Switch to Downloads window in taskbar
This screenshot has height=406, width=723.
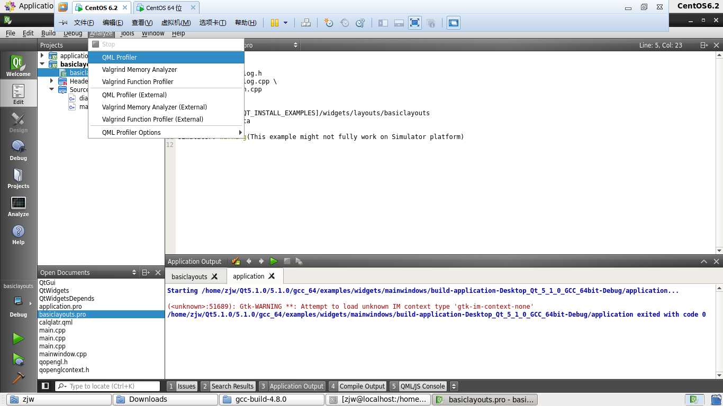[x=165, y=400]
